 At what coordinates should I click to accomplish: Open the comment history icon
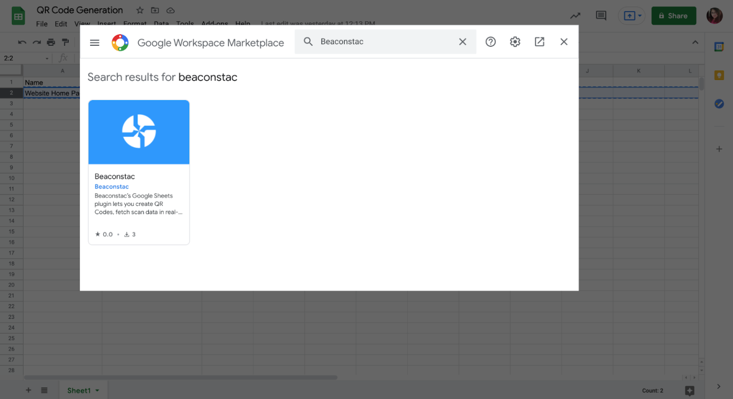click(600, 15)
